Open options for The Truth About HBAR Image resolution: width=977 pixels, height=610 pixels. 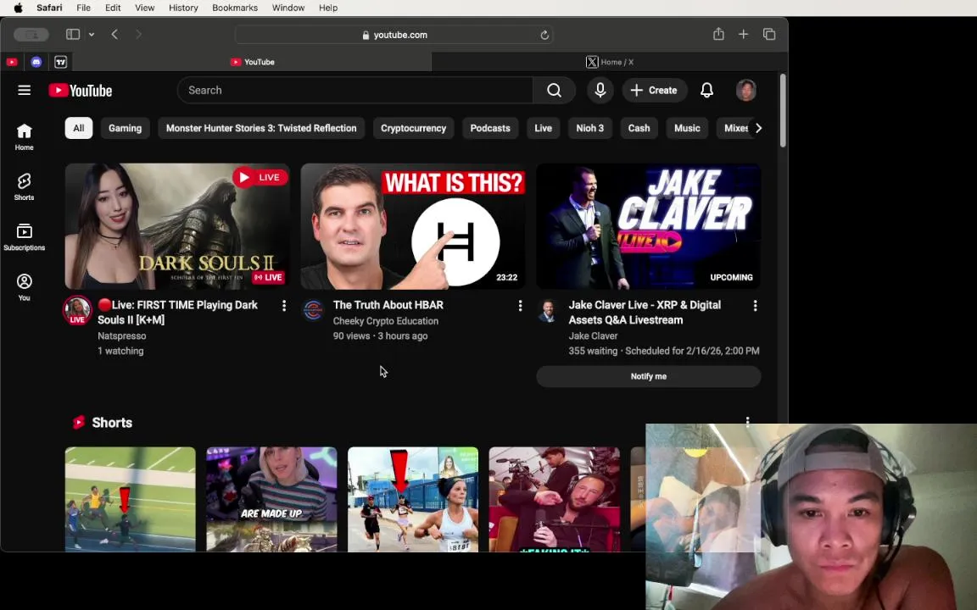click(520, 306)
